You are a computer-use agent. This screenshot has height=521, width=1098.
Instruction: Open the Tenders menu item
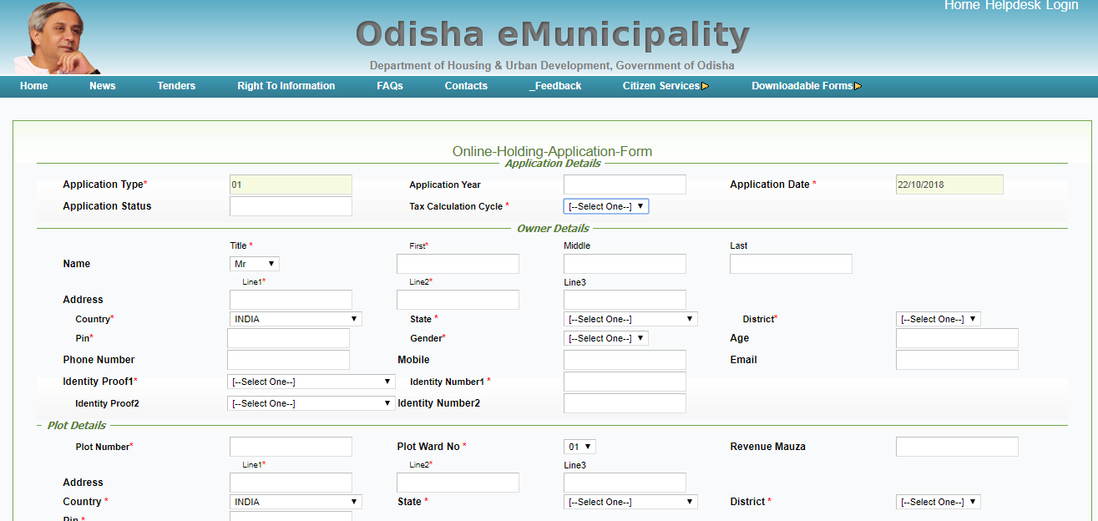[175, 85]
